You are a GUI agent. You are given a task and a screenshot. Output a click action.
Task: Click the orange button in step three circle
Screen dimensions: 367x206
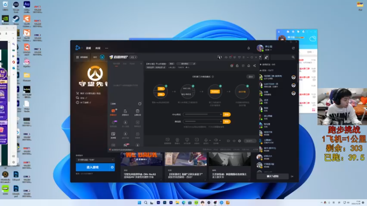click(215, 92)
